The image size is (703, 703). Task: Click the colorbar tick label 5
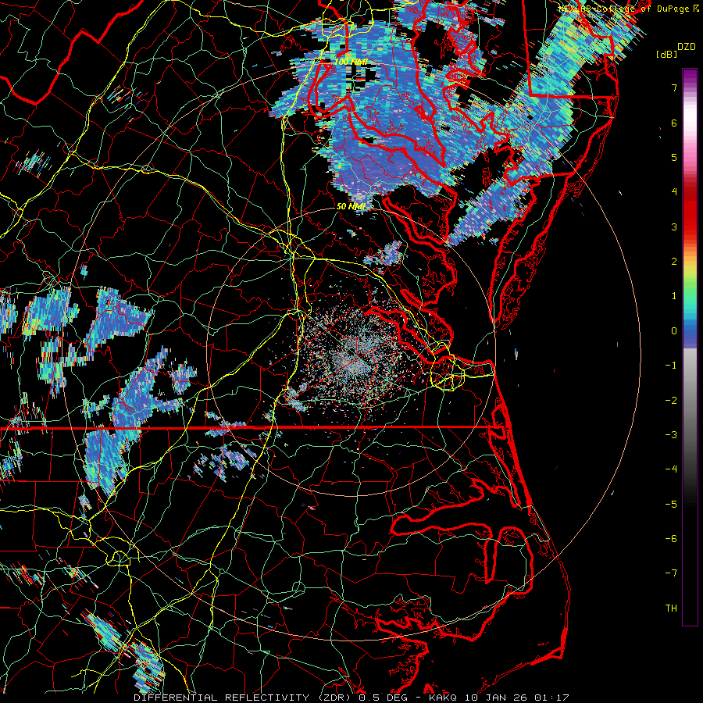click(674, 157)
